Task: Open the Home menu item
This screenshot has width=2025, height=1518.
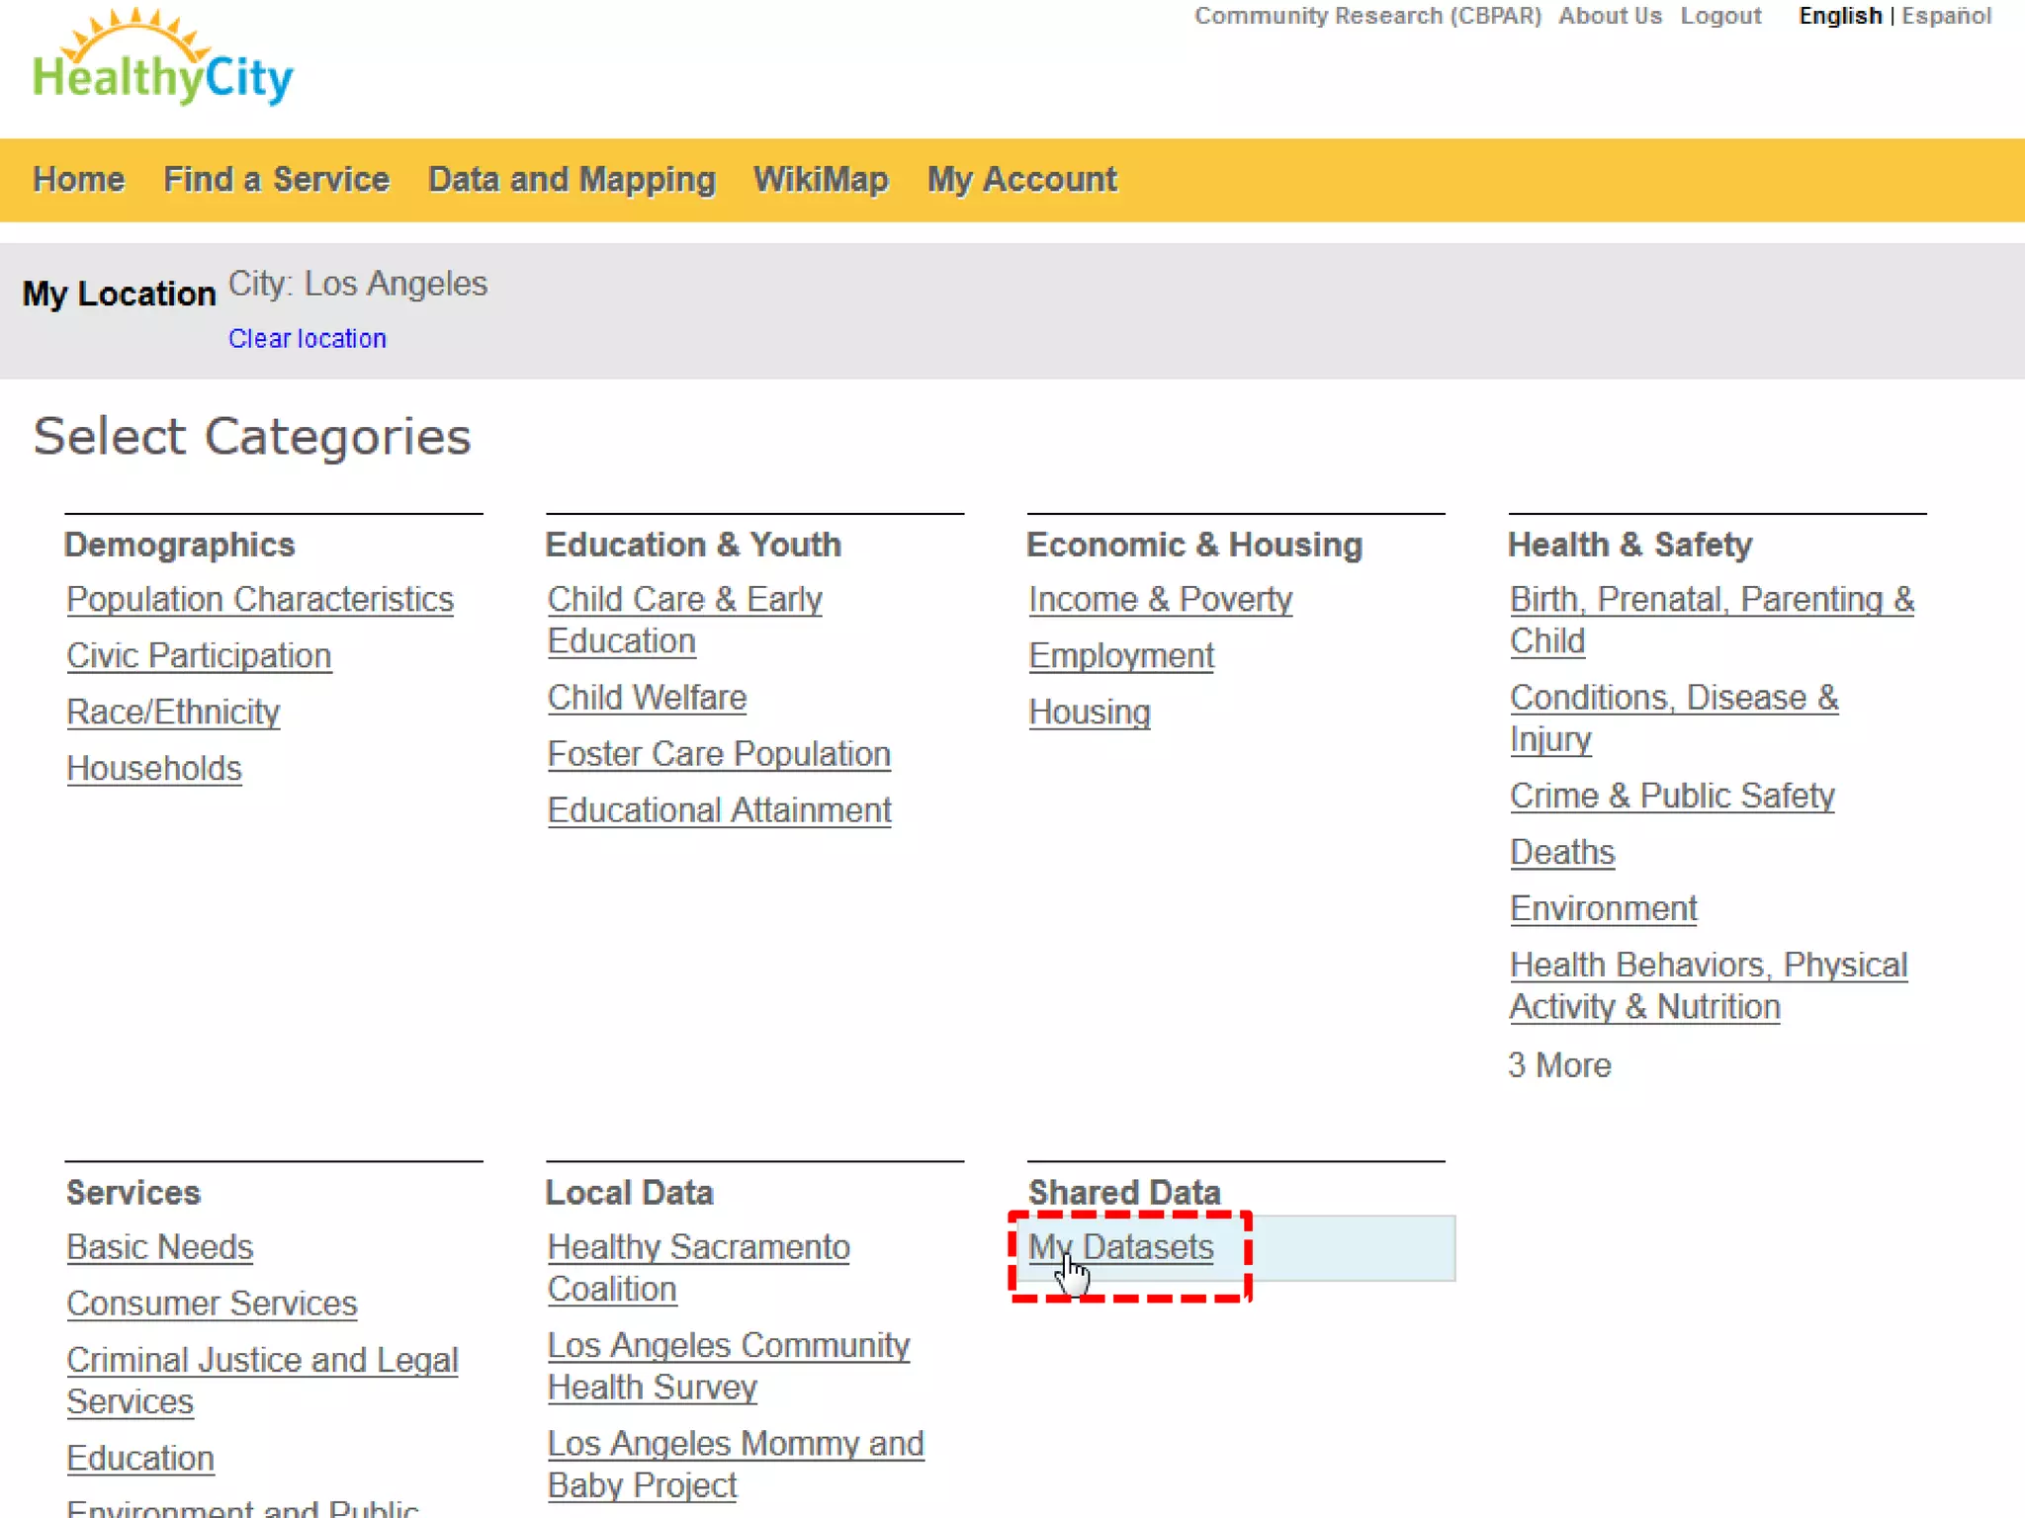Action: [79, 180]
